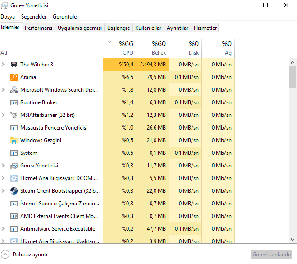Sort processes by CPU column header

(x=126, y=48)
